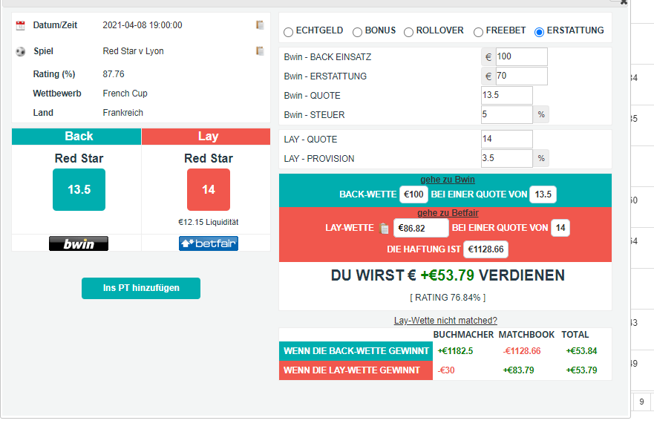Edit the LAY QUOTE field
Image resolution: width=654 pixels, height=432 pixels.
pos(507,139)
